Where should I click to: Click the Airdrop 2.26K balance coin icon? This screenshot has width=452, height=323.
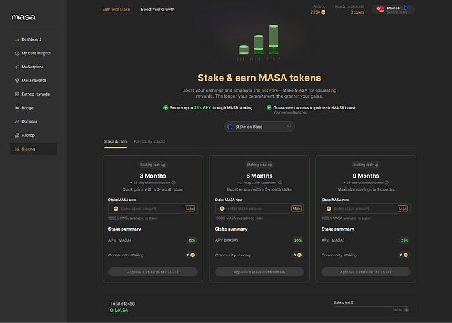(x=323, y=12)
